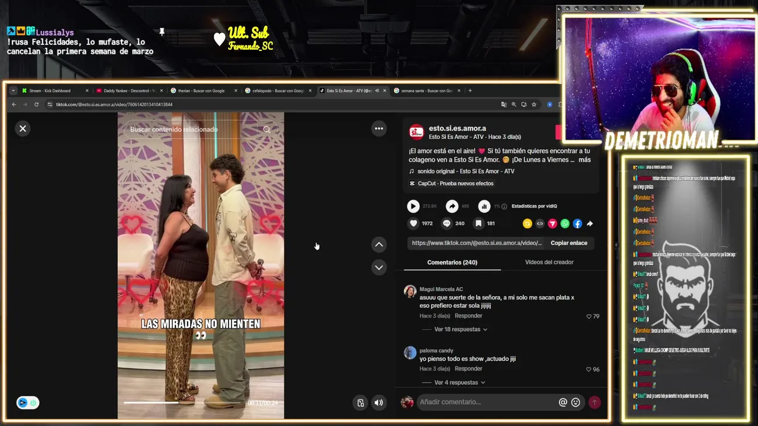Share to WhatsApp
The width and height of the screenshot is (758, 426).
(x=565, y=224)
